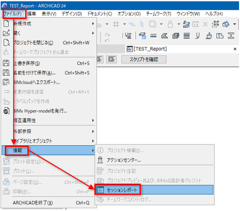Viewport: 240px width, 211px height.
Task: Select 名前を付けて保存(A)...
Action: 49,73
